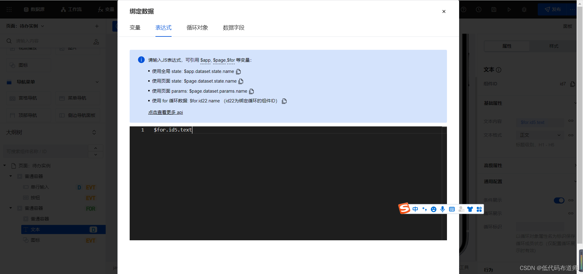Open the 循环对象 tab
This screenshot has width=583, height=274.
pyautogui.click(x=197, y=28)
